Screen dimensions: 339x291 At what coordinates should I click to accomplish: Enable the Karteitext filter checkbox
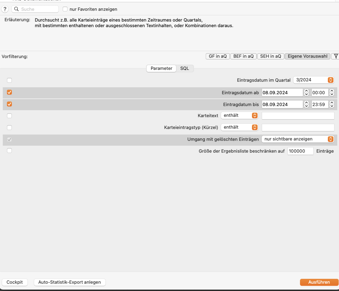[9, 116]
